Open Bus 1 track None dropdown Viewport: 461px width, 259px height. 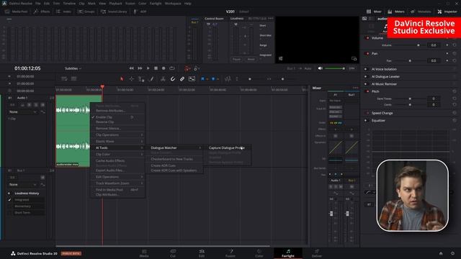pos(23,184)
